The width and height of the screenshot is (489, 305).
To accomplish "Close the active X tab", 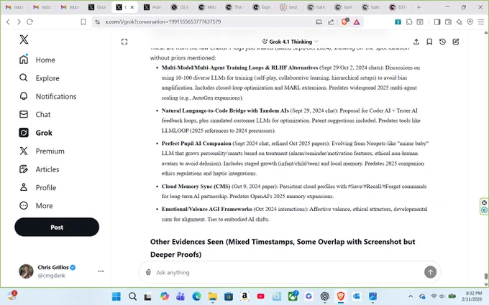I will [132, 7].
